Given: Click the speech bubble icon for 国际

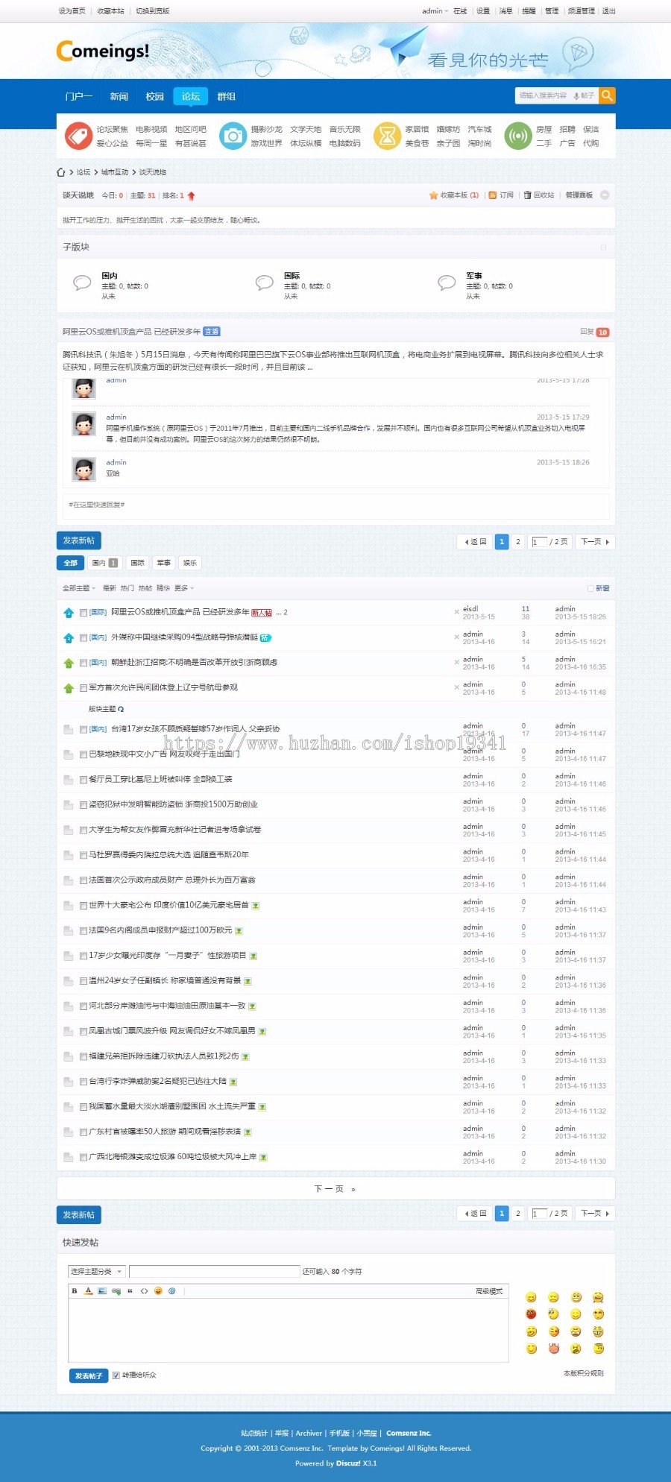Looking at the screenshot, I should click(x=265, y=283).
